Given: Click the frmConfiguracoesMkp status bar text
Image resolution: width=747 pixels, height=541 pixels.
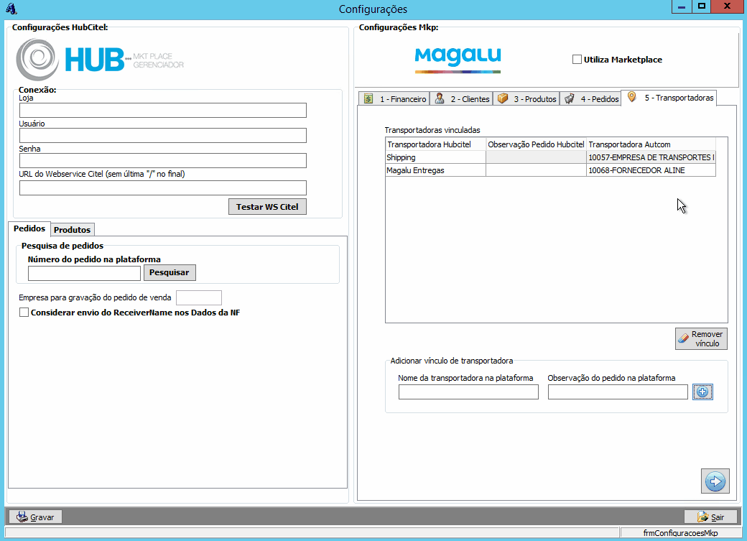Looking at the screenshot, I should coord(680,533).
